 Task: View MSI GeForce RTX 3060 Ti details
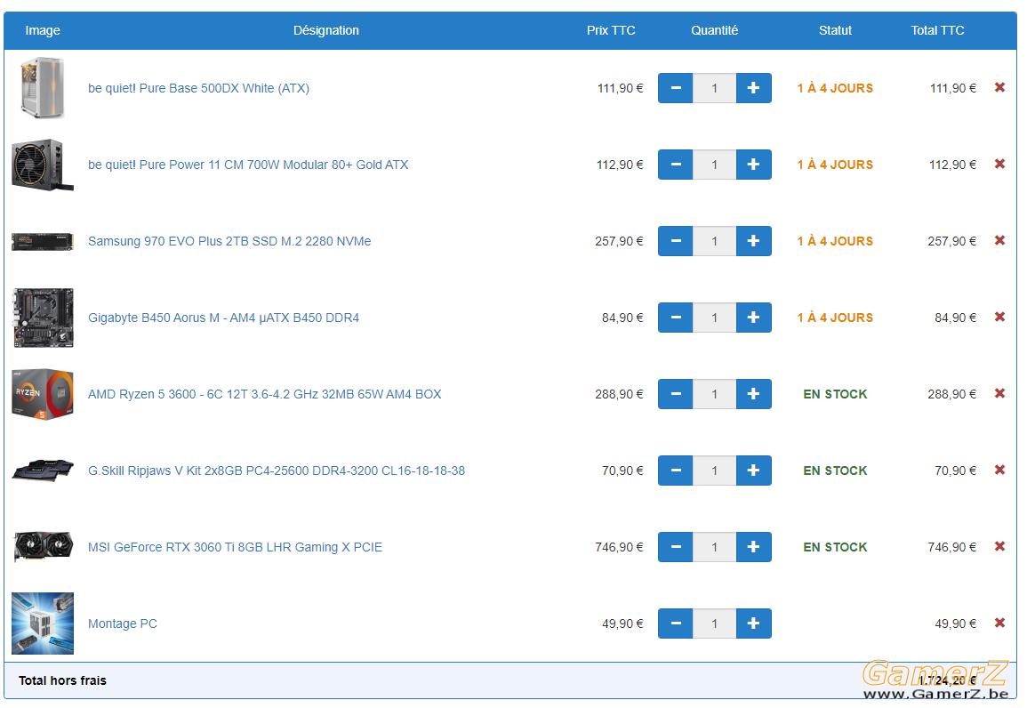point(235,548)
